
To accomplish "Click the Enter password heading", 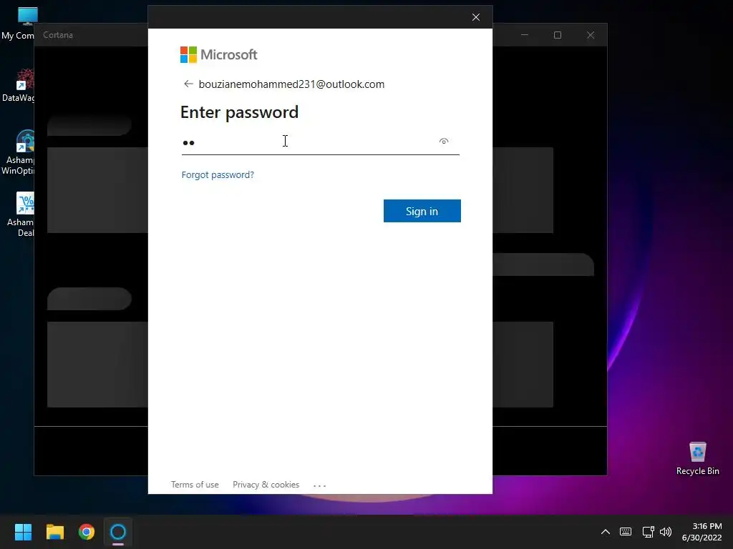I will [239, 112].
